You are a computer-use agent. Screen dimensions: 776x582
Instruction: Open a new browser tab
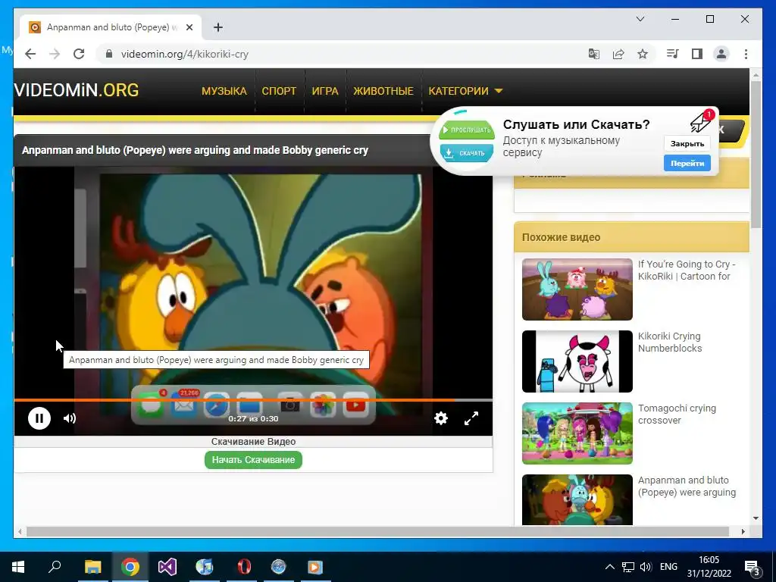tap(218, 27)
